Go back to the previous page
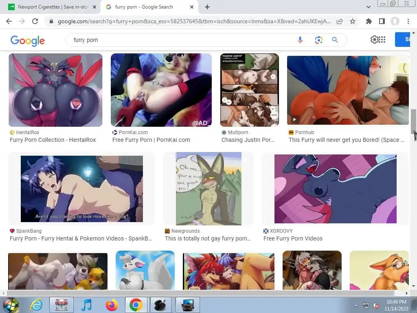The height and width of the screenshot is (313, 417). tap(9, 21)
